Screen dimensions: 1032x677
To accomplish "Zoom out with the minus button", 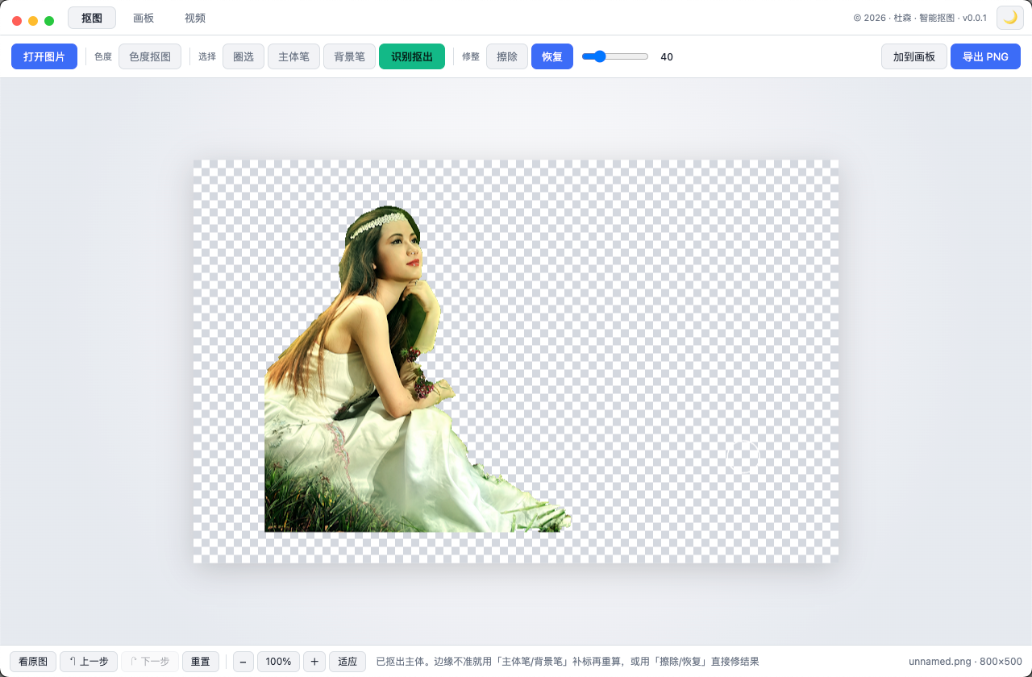I will pyautogui.click(x=243, y=662).
